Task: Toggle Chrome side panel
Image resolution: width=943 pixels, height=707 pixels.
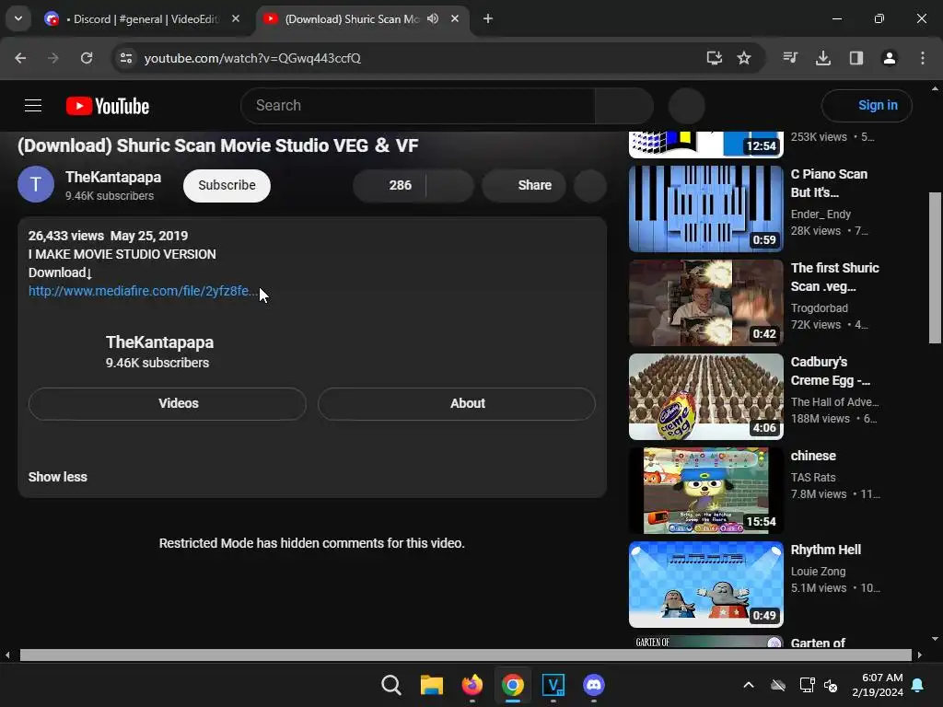Action: coord(856,58)
